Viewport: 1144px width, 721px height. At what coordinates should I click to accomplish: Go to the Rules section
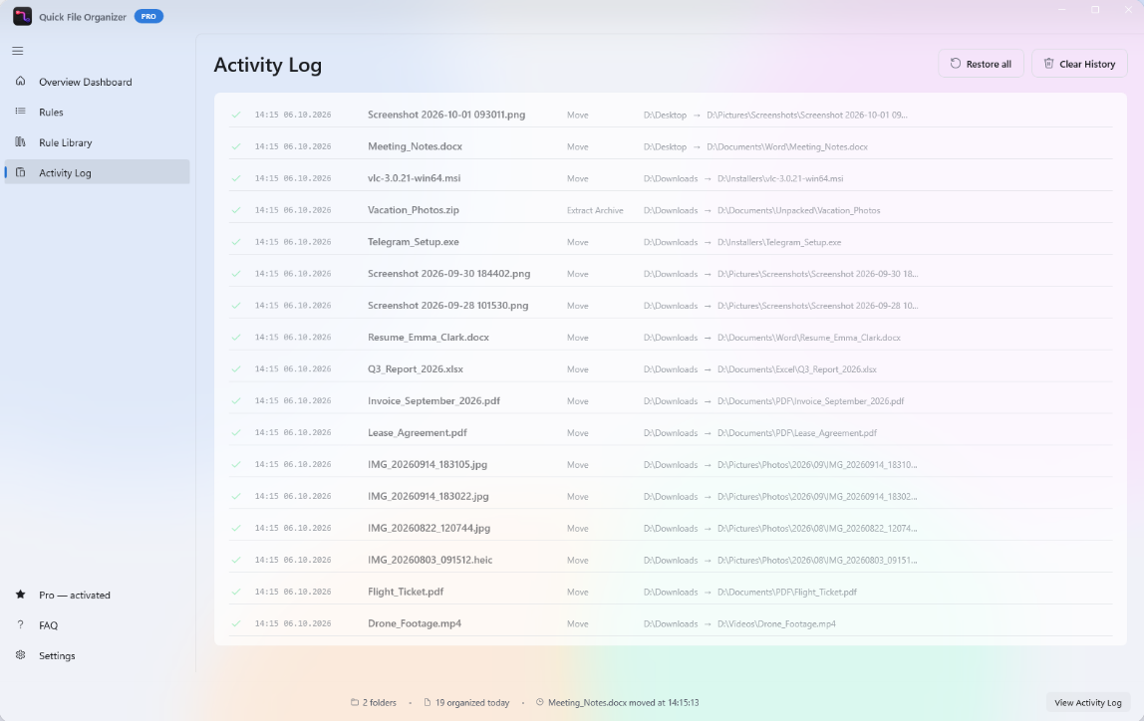[97, 112]
